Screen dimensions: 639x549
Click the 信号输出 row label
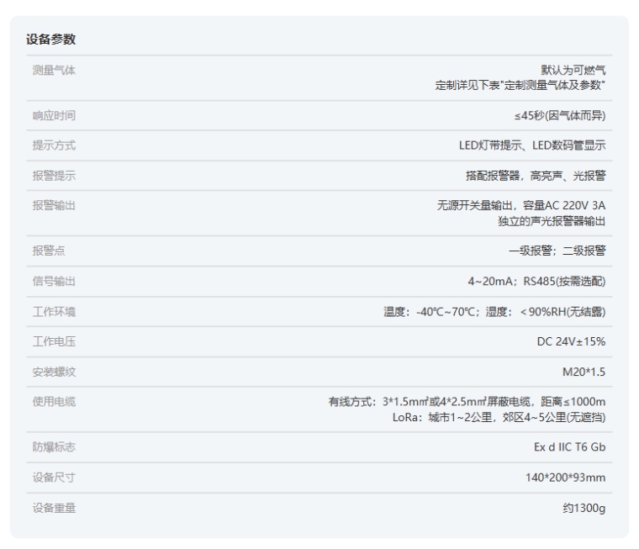(x=54, y=281)
